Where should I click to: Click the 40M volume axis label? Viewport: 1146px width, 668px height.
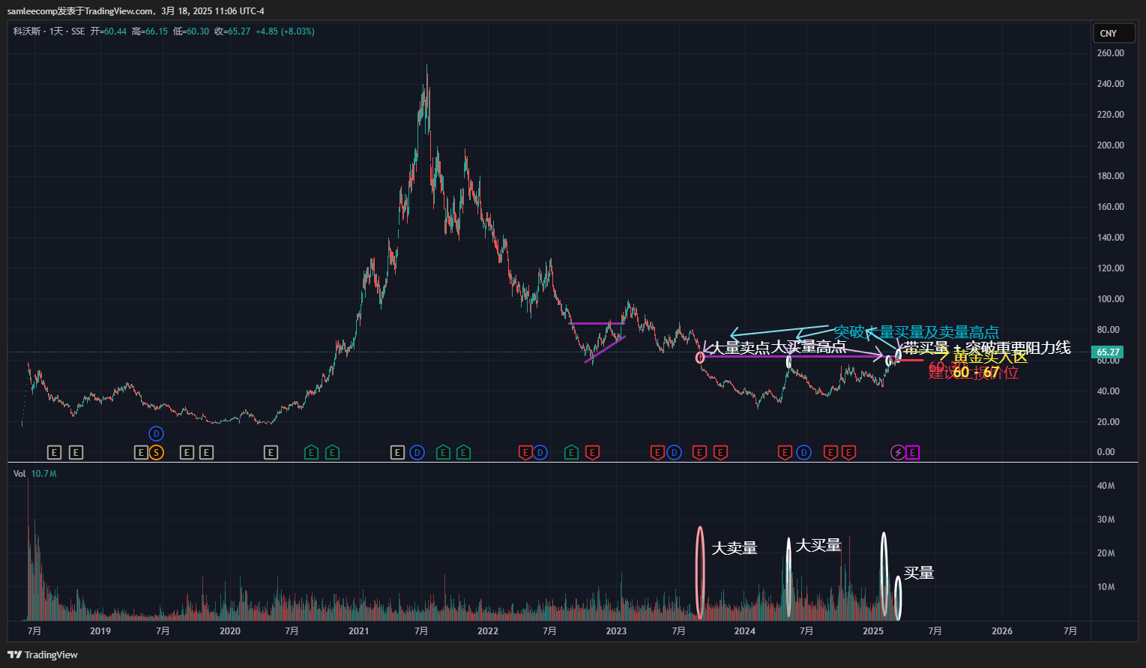(x=1106, y=486)
